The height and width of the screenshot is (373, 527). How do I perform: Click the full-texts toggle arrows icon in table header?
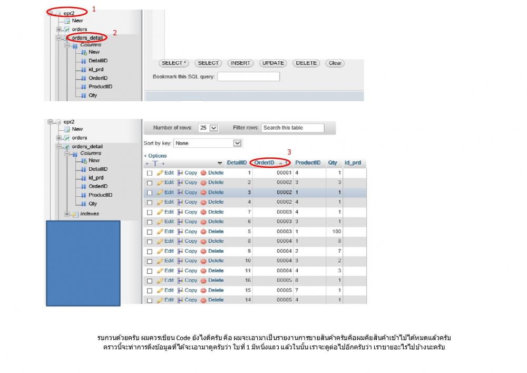(155, 164)
